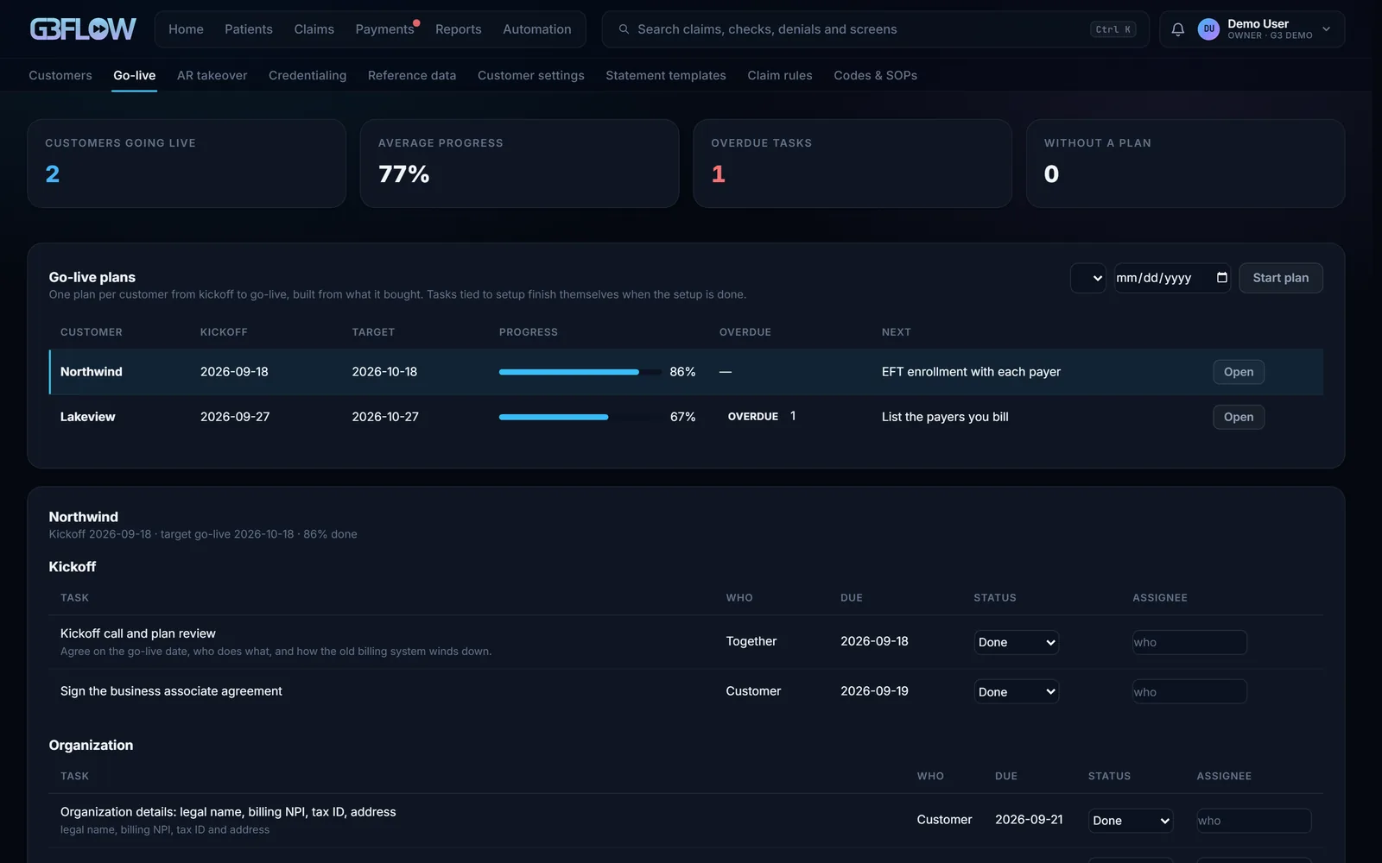The width and height of the screenshot is (1382, 863).
Task: Open the Lakeview go-live plan
Action: tap(1239, 417)
